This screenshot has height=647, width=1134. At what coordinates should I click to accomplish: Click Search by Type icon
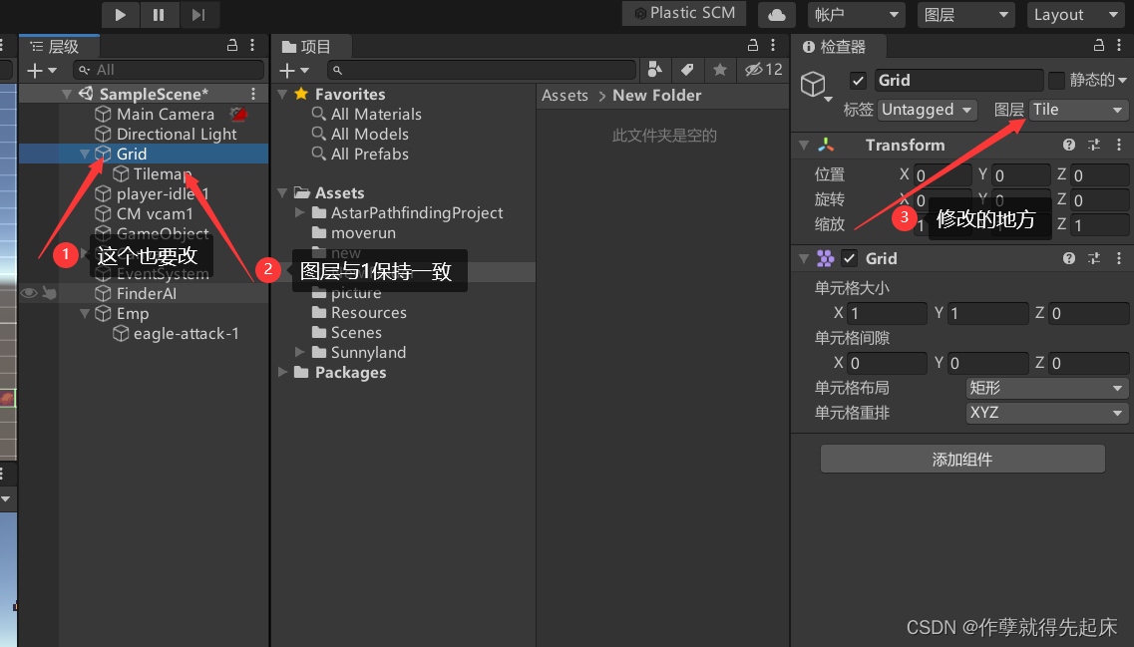(655, 70)
